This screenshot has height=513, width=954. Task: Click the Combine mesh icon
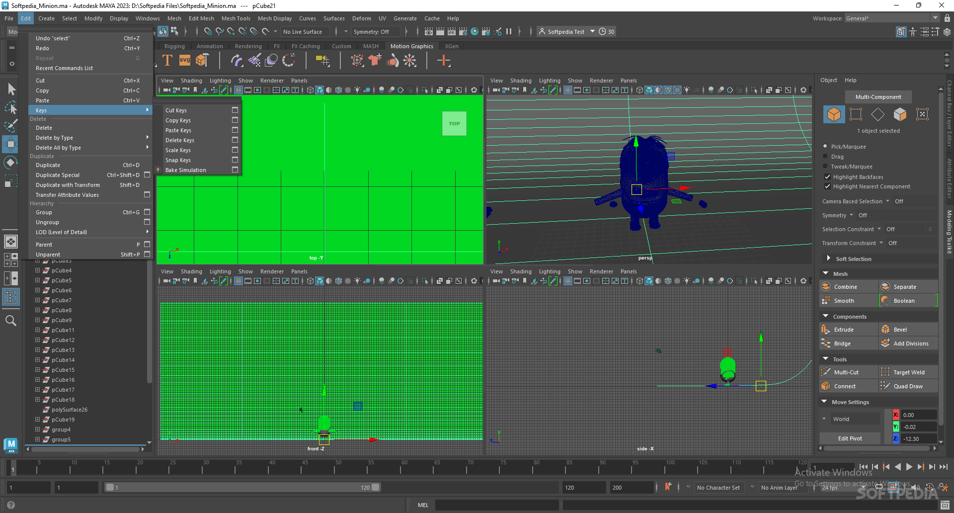tap(826, 287)
